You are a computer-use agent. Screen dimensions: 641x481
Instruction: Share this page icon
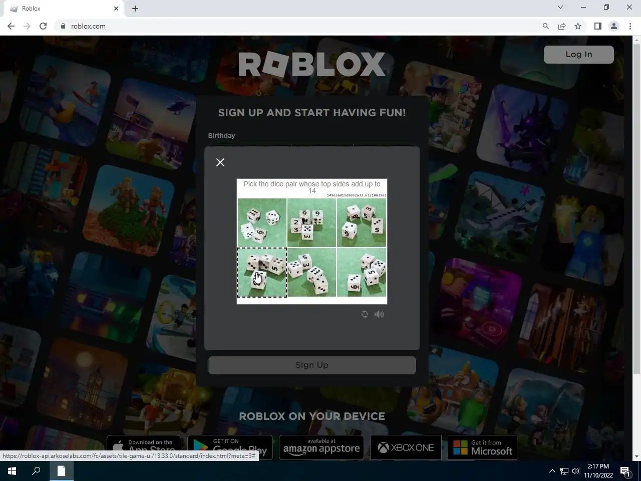562,26
